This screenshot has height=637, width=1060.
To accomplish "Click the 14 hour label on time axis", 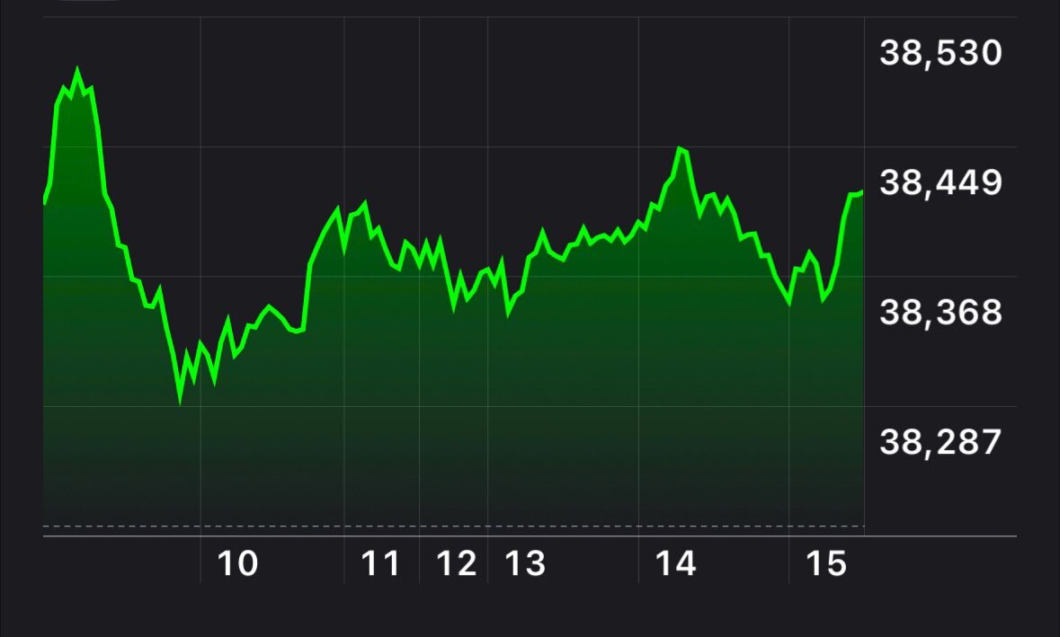I will point(675,563).
